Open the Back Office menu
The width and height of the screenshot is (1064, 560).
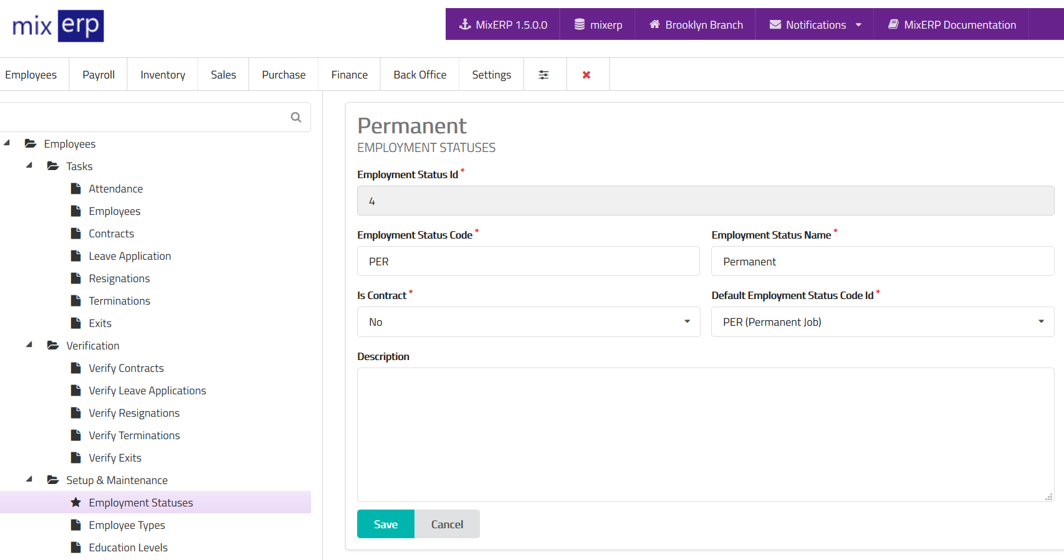point(419,75)
